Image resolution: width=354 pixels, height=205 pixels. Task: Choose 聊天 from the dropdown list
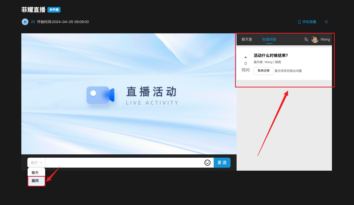click(x=35, y=173)
